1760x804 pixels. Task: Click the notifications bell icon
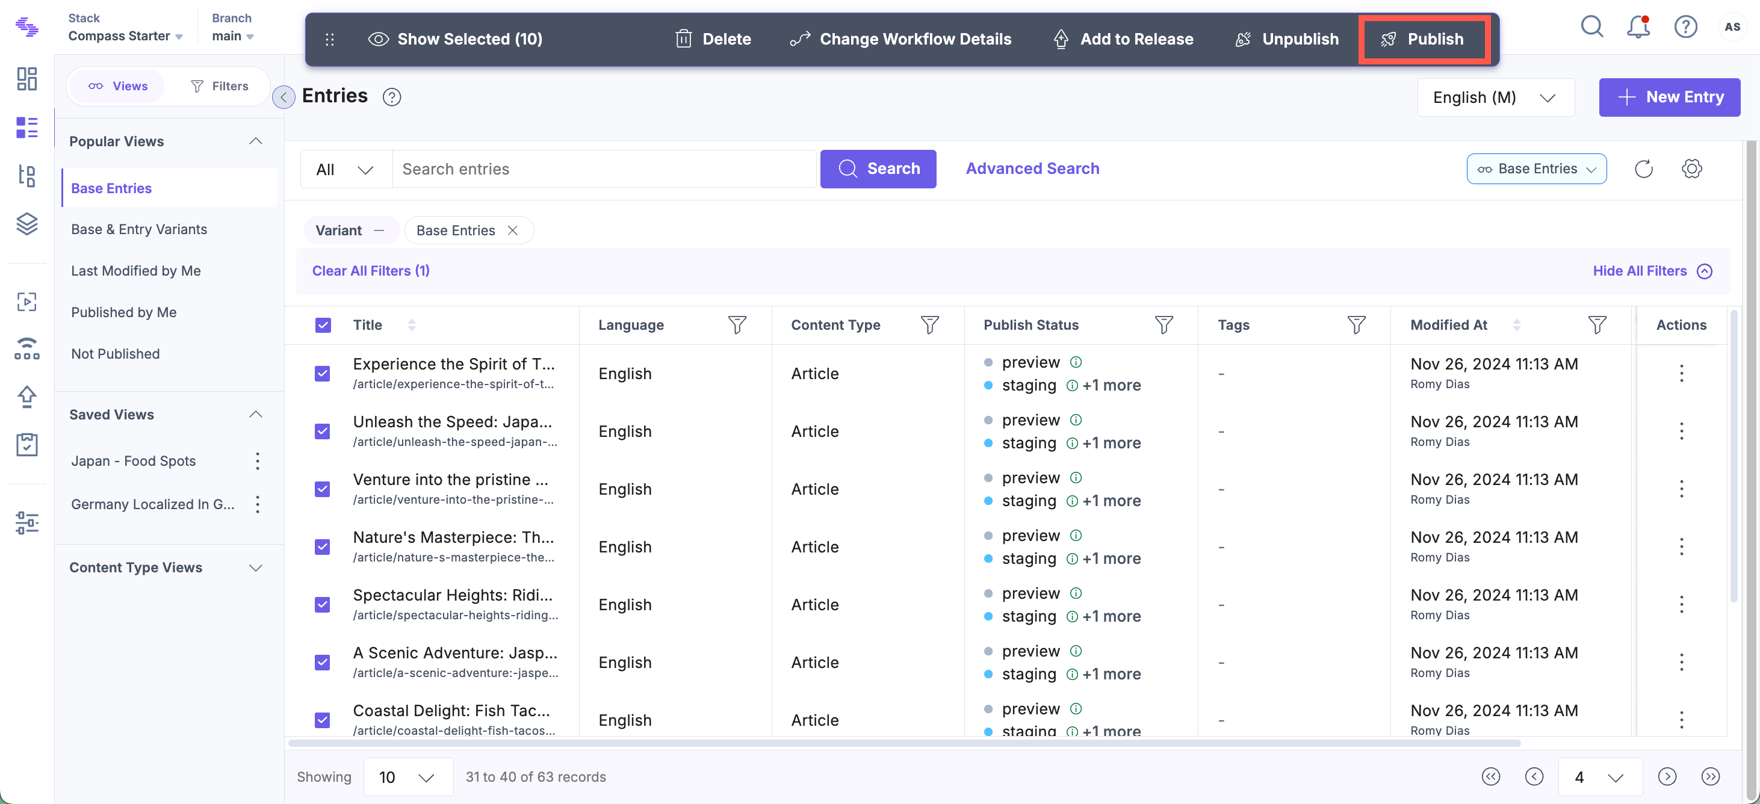pos(1638,27)
